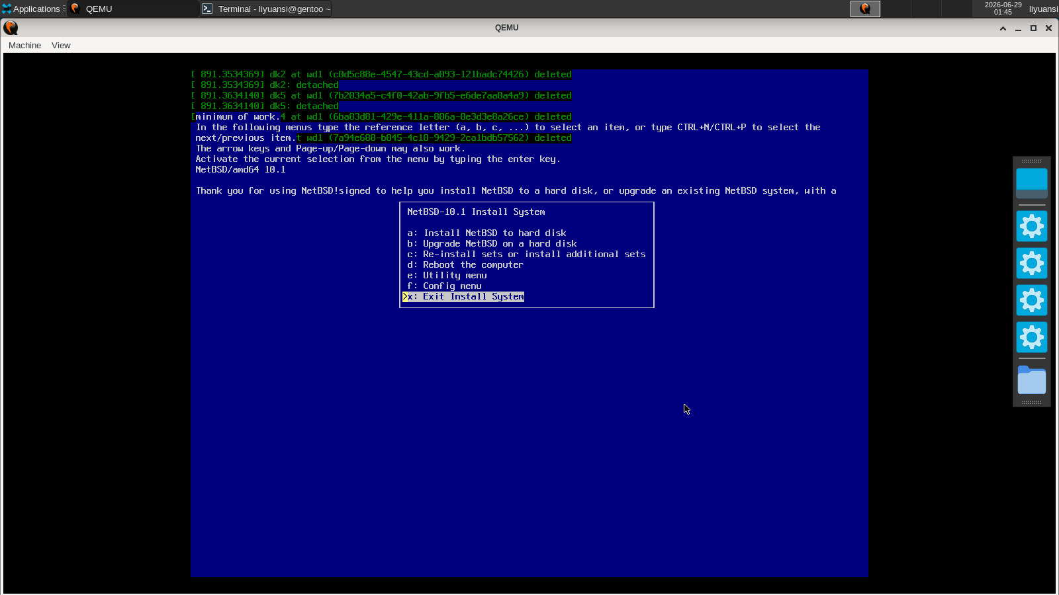Image resolution: width=1059 pixels, height=595 pixels.
Task: Switch to the Terminal window in the taskbar
Action: (265, 9)
